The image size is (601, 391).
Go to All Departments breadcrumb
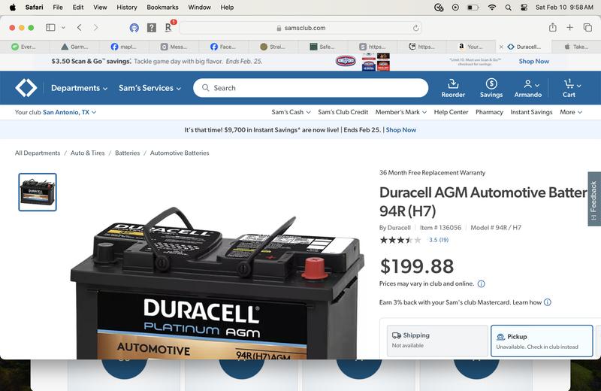coord(38,153)
